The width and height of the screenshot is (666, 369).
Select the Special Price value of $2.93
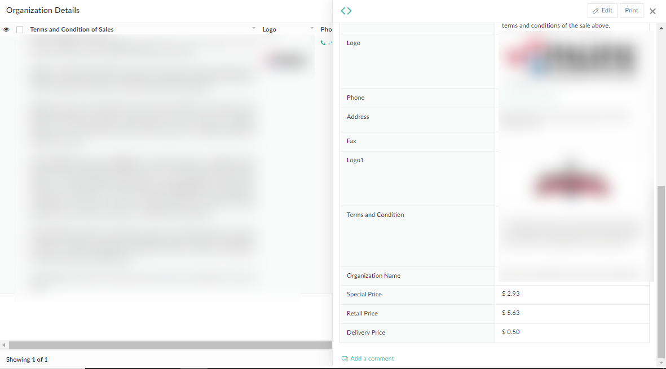click(x=510, y=294)
